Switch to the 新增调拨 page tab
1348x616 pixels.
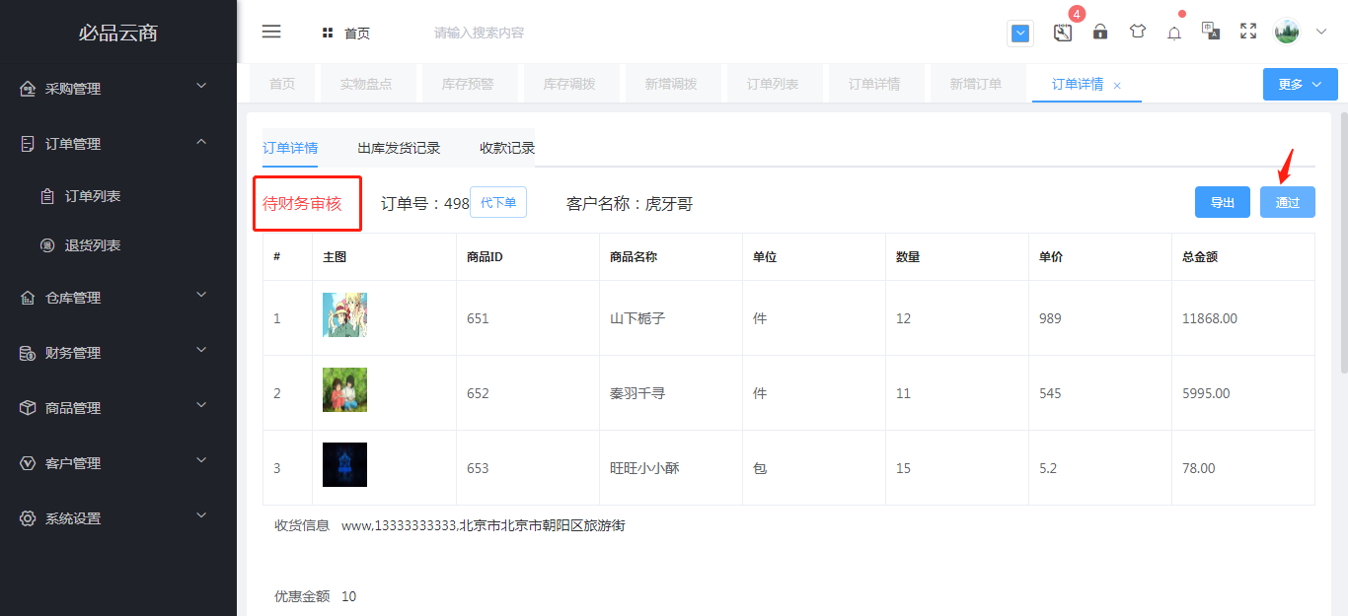(671, 85)
